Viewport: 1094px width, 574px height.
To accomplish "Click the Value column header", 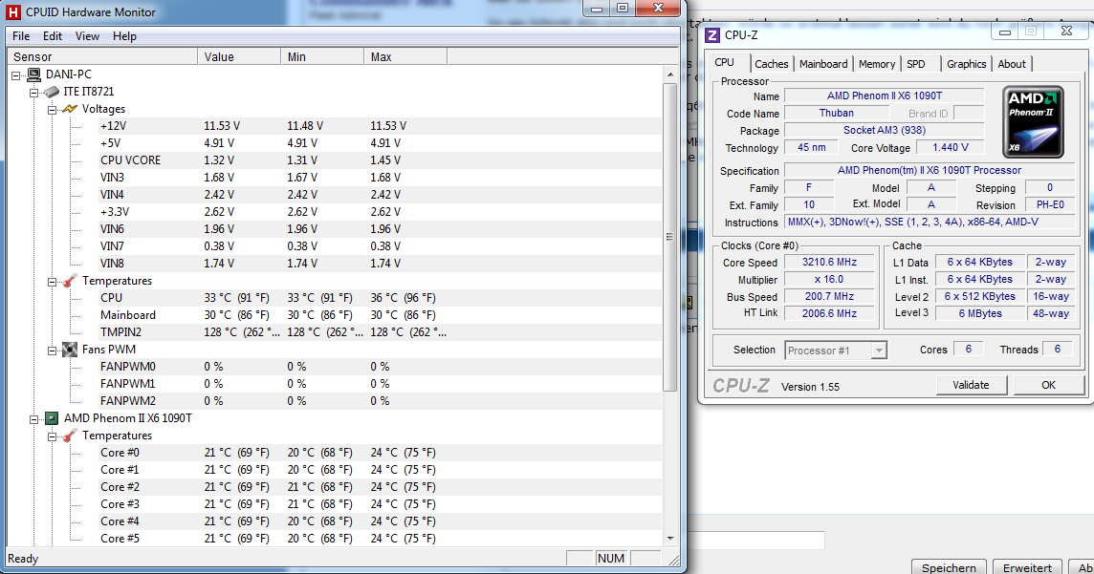I will point(239,56).
